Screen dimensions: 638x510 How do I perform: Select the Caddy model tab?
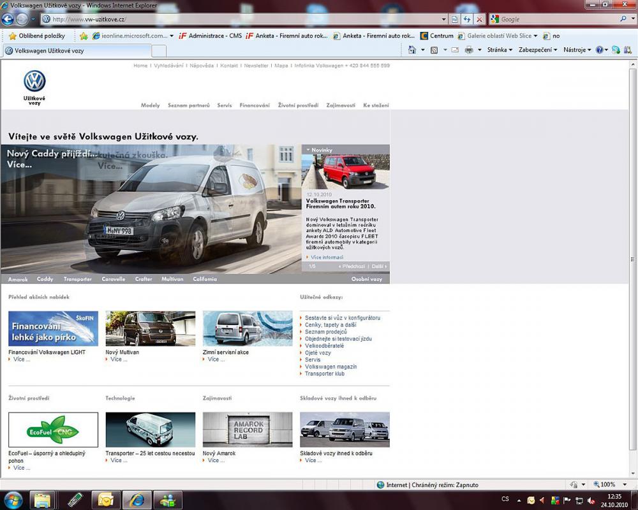(x=45, y=279)
